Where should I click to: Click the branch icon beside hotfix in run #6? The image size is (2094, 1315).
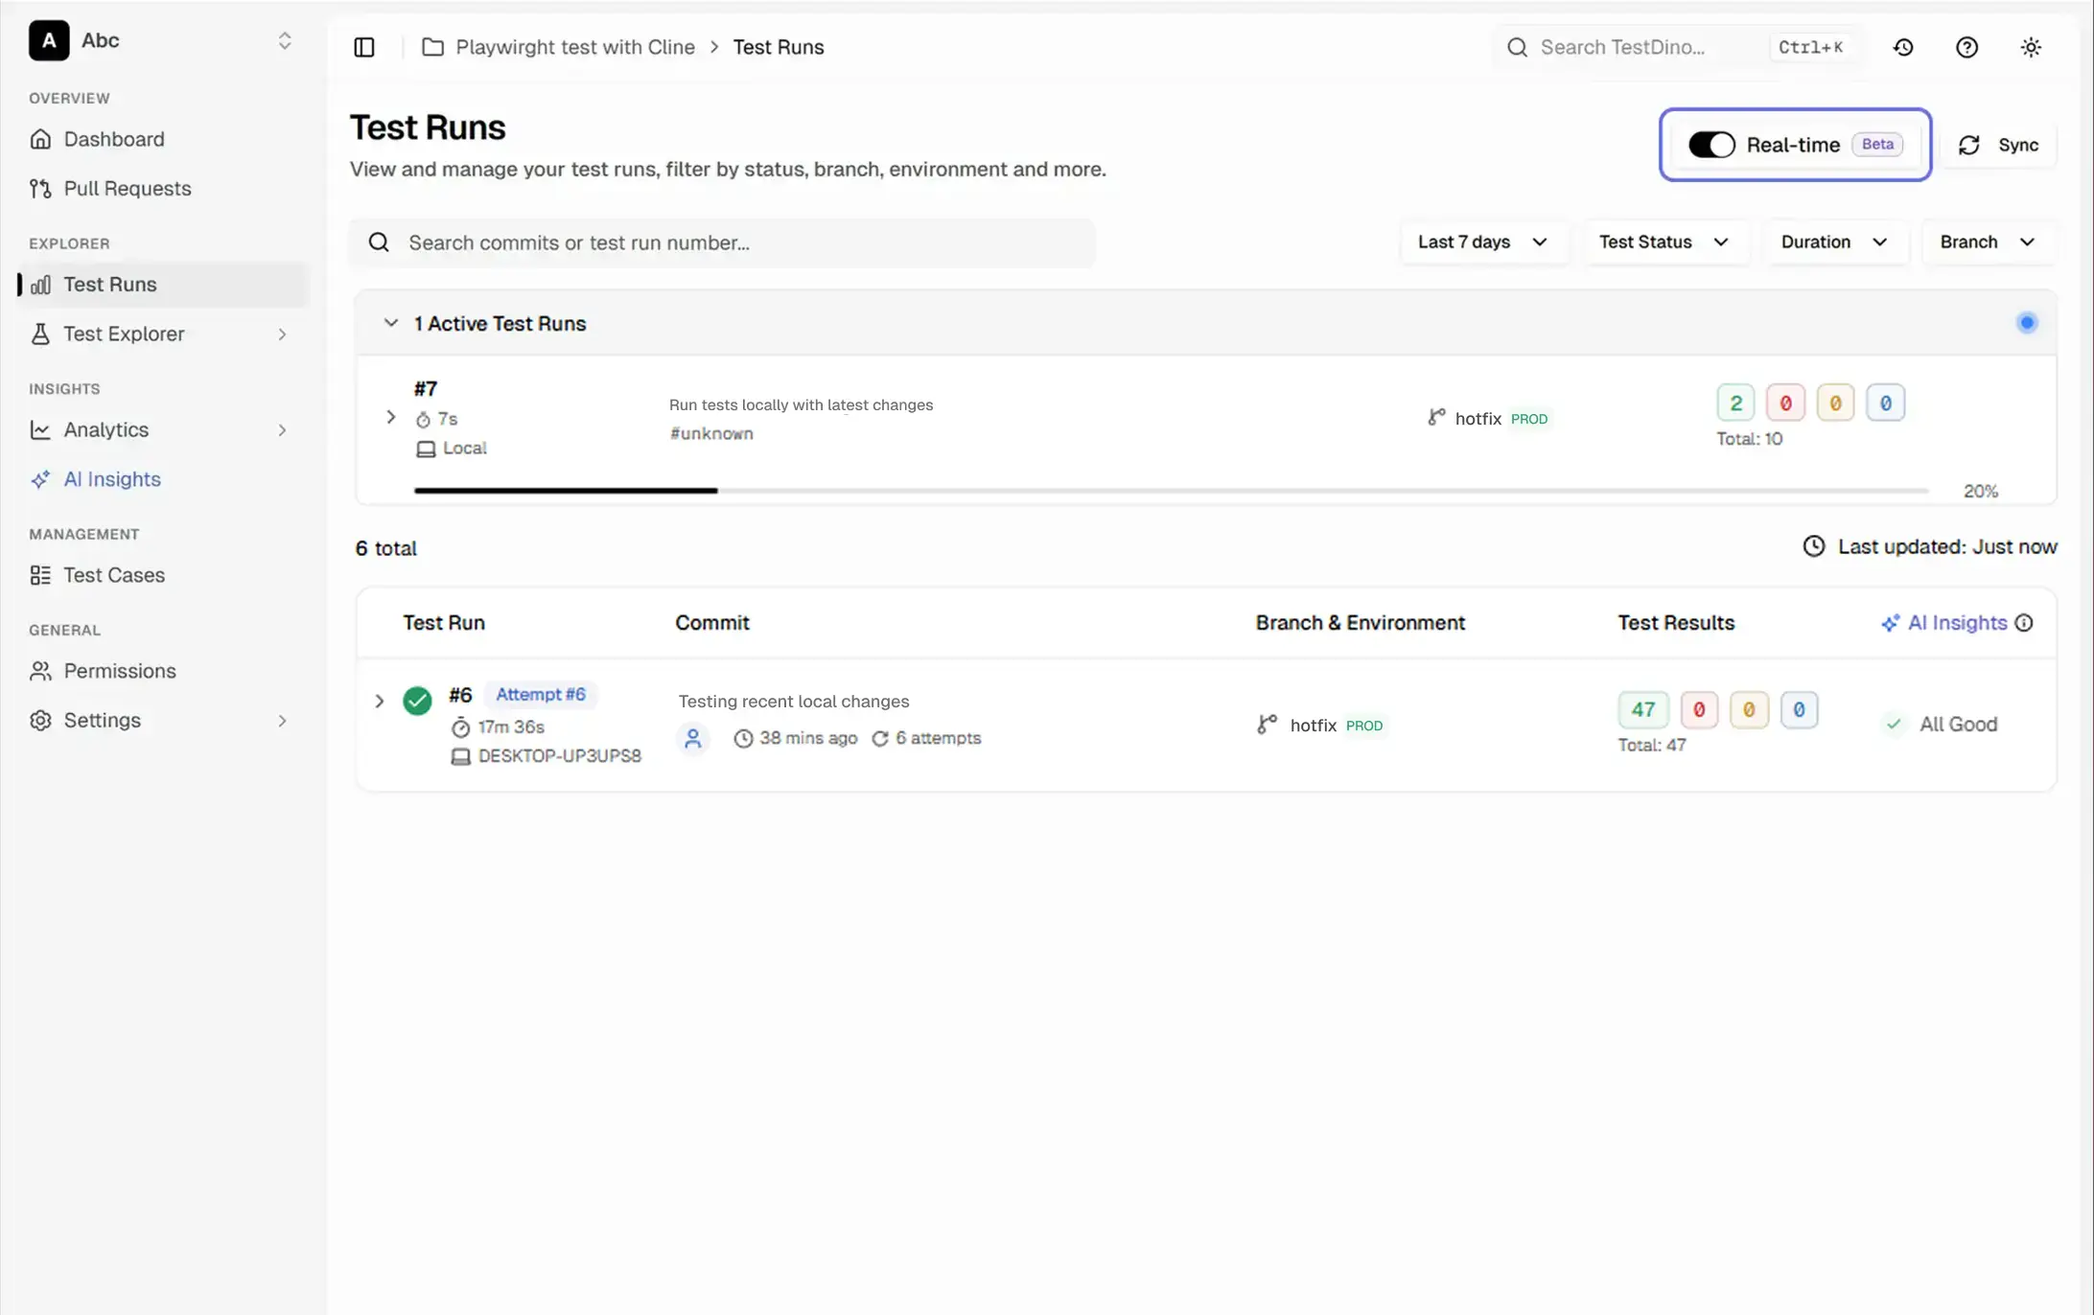[1268, 725]
